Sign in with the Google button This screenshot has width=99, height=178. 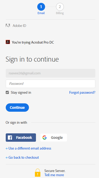click(54, 138)
